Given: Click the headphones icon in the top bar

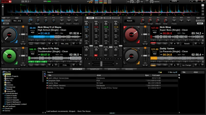Looking at the screenshot, I should point(135,2).
